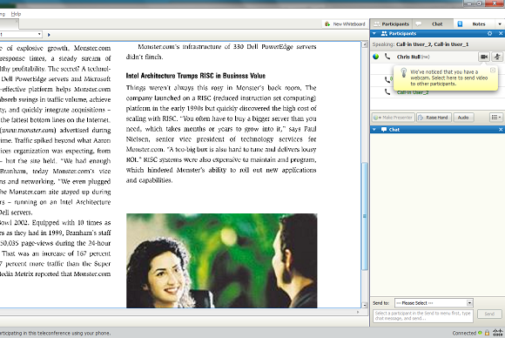Toggle the microphone mute icon for Chris Null
Viewport: 505px width, 338px height.
coord(497,57)
